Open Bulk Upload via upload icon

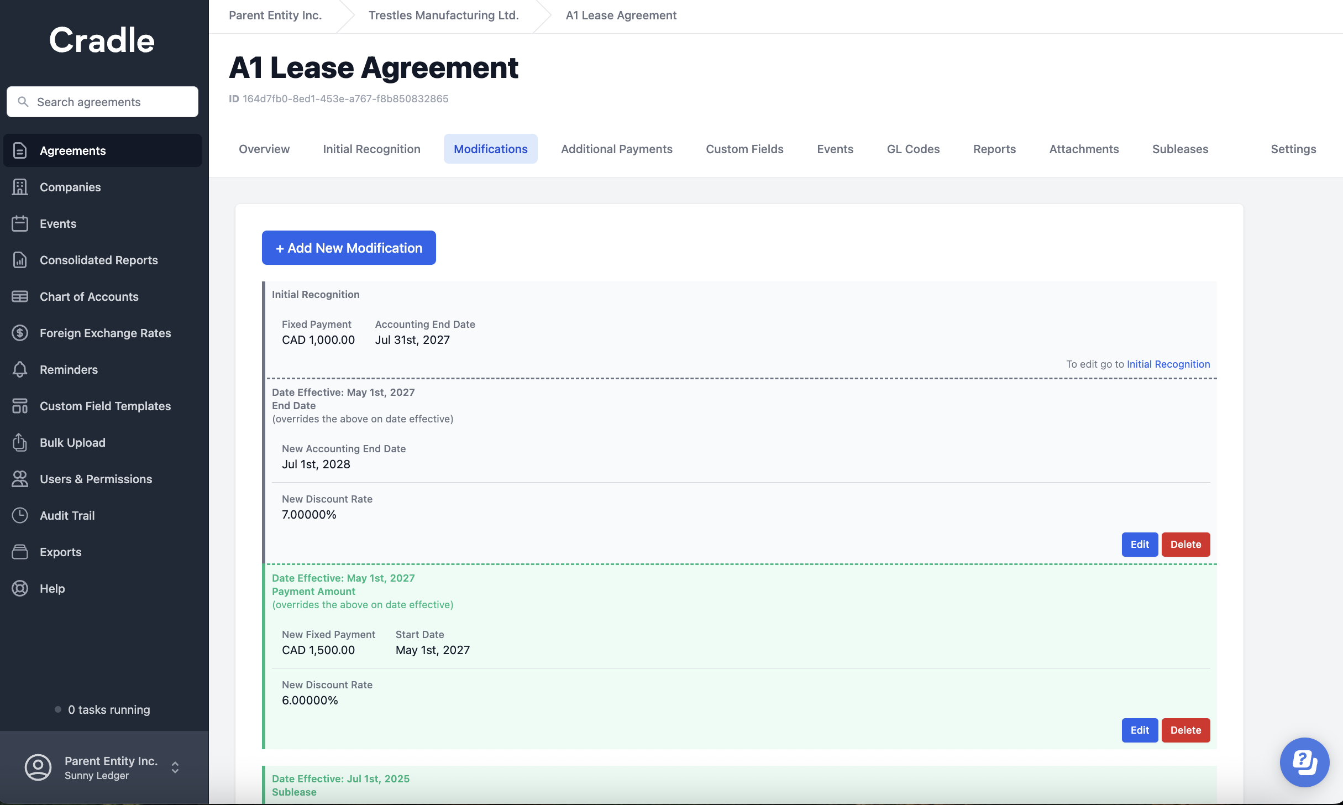click(20, 442)
